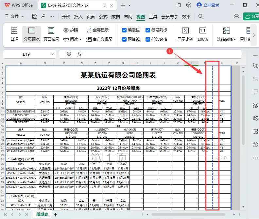
Task: Click the 2022年12月份船期表 title cell
Action: click(x=118, y=88)
